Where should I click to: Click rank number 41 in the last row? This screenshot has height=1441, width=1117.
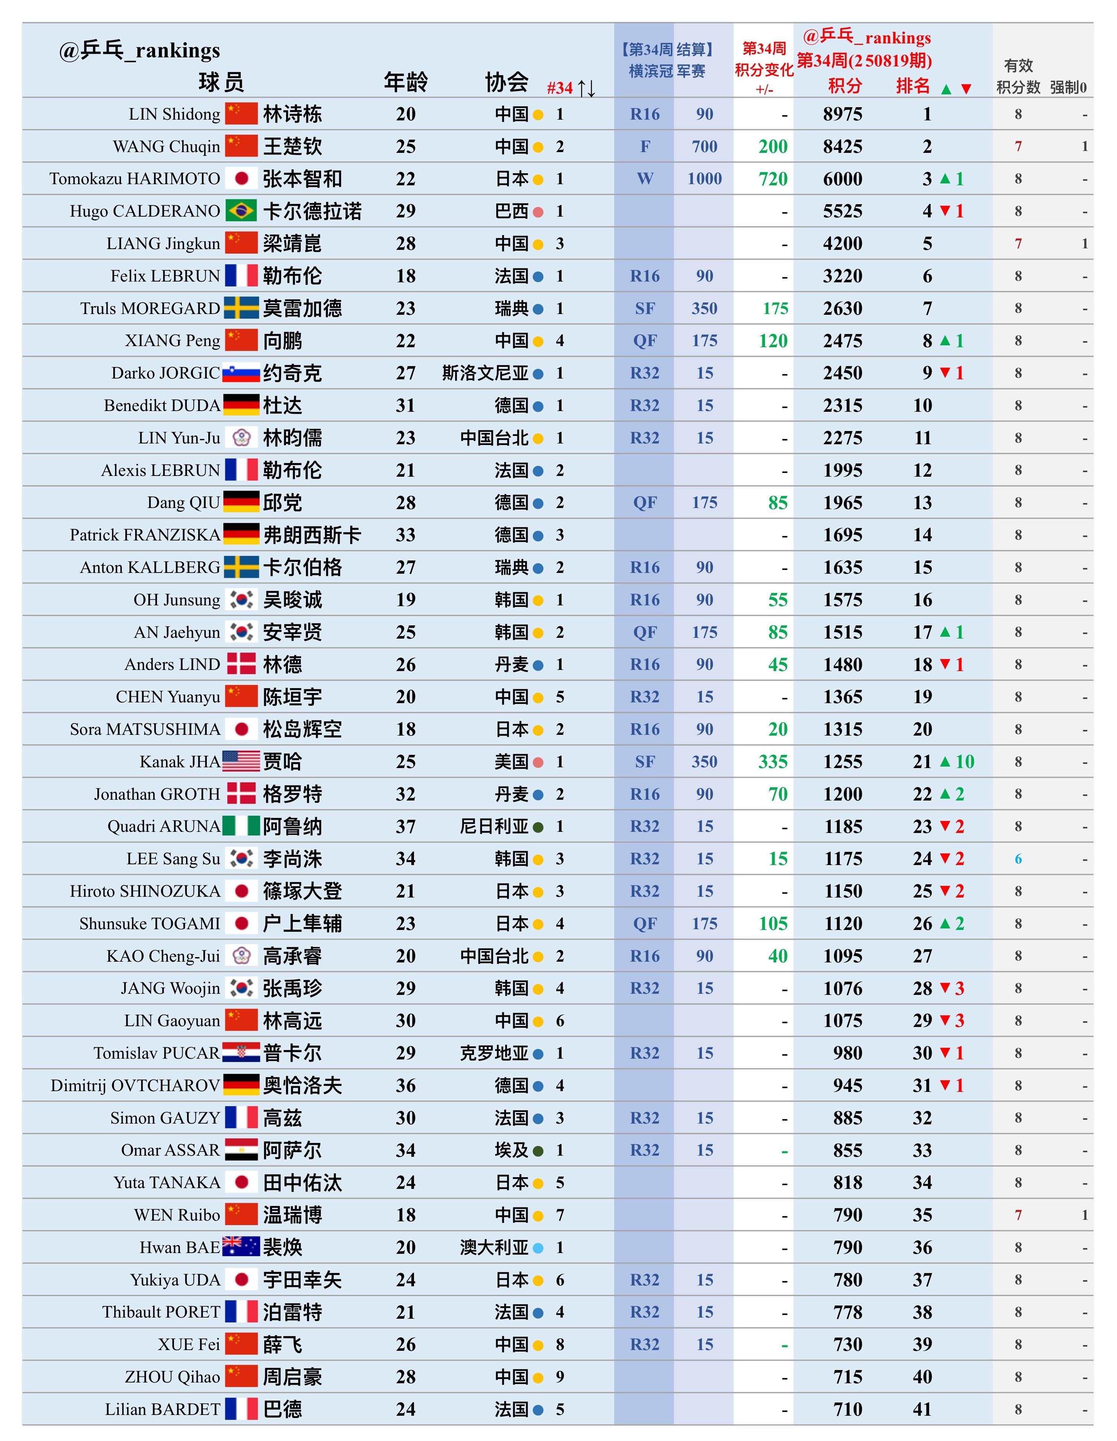(x=922, y=1409)
